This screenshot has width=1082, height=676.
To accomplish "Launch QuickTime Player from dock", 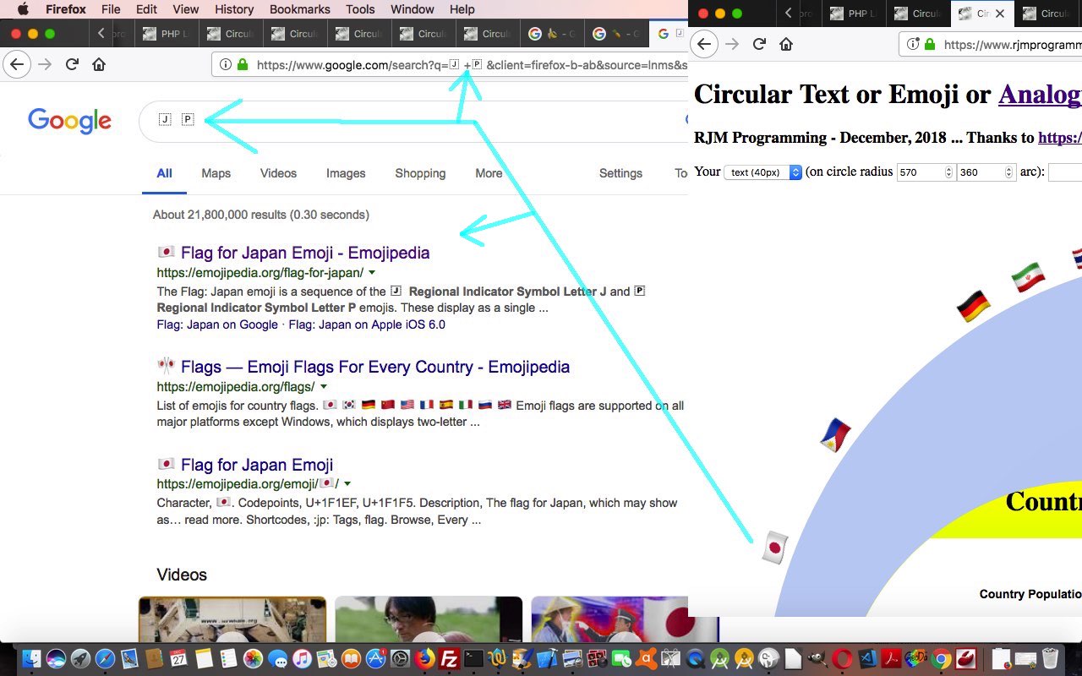I will coord(695,658).
